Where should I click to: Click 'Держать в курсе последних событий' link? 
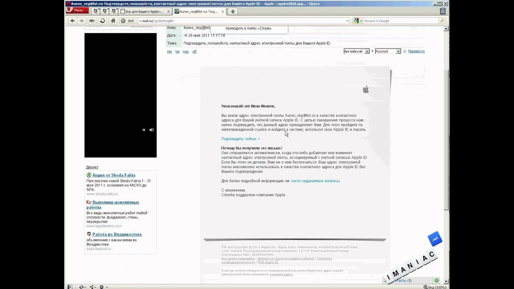coord(286,258)
